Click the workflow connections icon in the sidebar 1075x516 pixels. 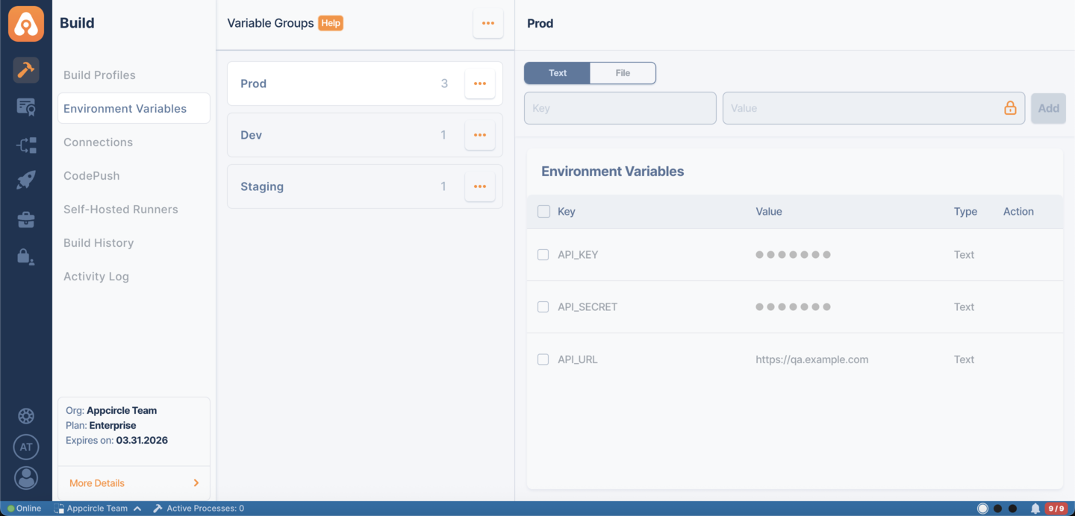click(x=26, y=145)
